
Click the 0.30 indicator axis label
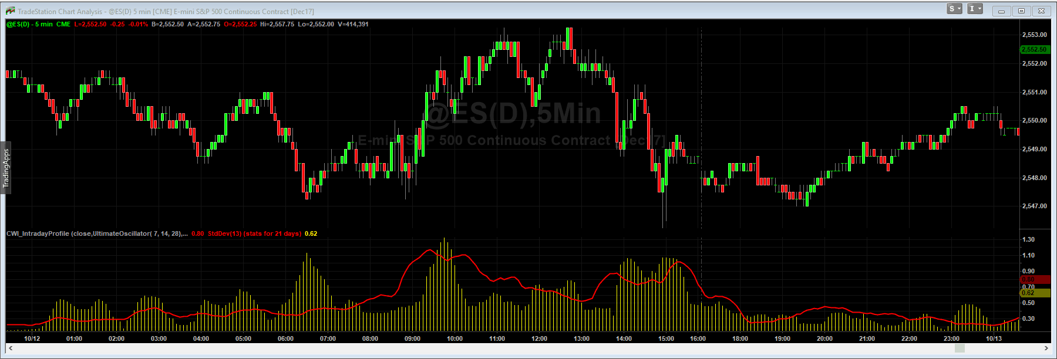pyautogui.click(x=1029, y=319)
